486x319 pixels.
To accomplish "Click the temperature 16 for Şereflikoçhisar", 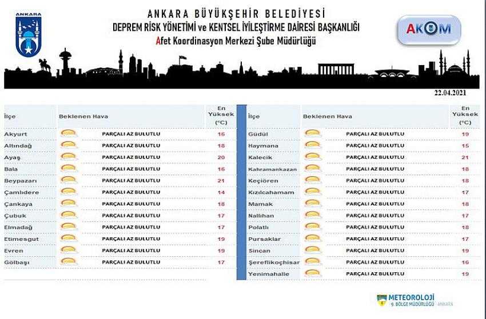I will 465,263.
